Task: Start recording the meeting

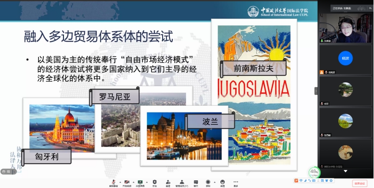Action: point(208,183)
